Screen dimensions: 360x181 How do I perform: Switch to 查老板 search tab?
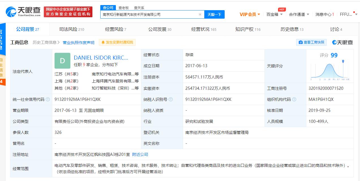(x=123, y=8)
